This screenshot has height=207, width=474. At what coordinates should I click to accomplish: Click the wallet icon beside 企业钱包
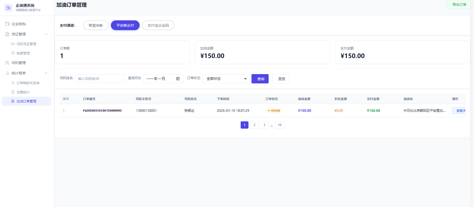click(x=7, y=24)
